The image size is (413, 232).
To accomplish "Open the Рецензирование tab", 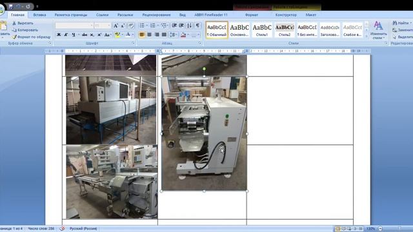I will (x=156, y=15).
